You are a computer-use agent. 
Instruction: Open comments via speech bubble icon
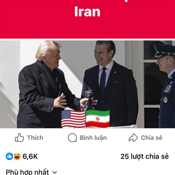[72, 138]
